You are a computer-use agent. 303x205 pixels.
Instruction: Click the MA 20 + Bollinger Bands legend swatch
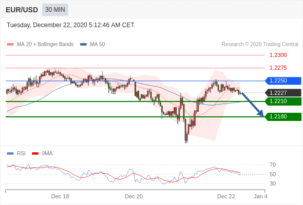pyautogui.click(x=10, y=45)
